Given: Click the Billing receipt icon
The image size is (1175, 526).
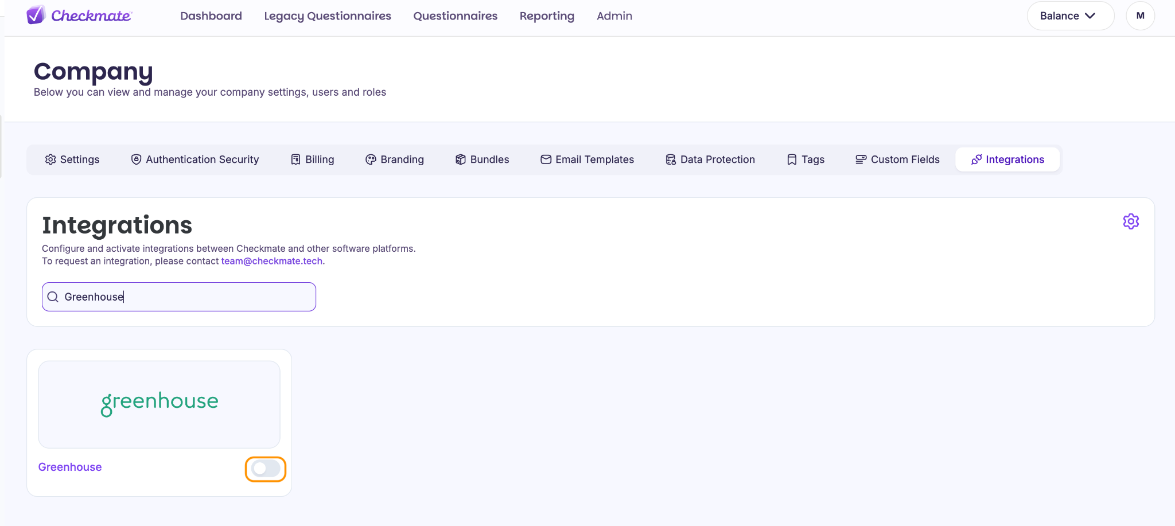Looking at the screenshot, I should click(295, 159).
